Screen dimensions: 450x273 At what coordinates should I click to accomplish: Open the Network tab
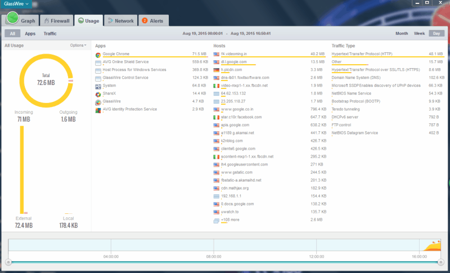point(120,21)
